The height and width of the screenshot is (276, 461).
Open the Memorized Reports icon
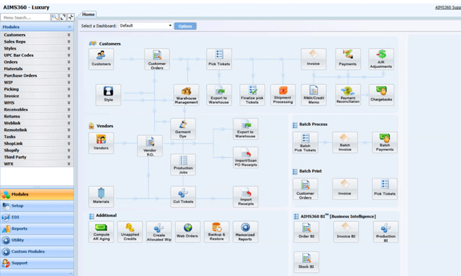(245, 232)
